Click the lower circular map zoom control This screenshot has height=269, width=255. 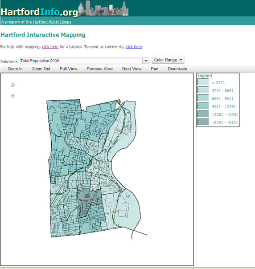[13, 96]
